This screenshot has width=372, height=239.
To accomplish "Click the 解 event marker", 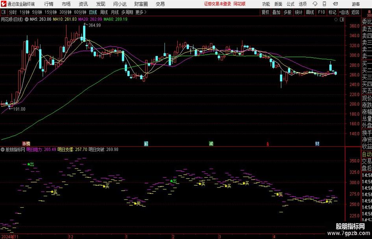I will (x=146, y=143).
